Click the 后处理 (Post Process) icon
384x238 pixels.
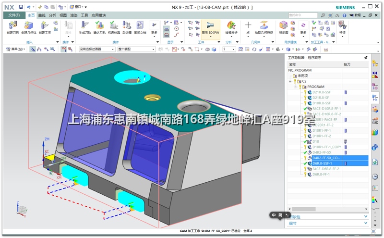pyautogui.click(x=127, y=27)
